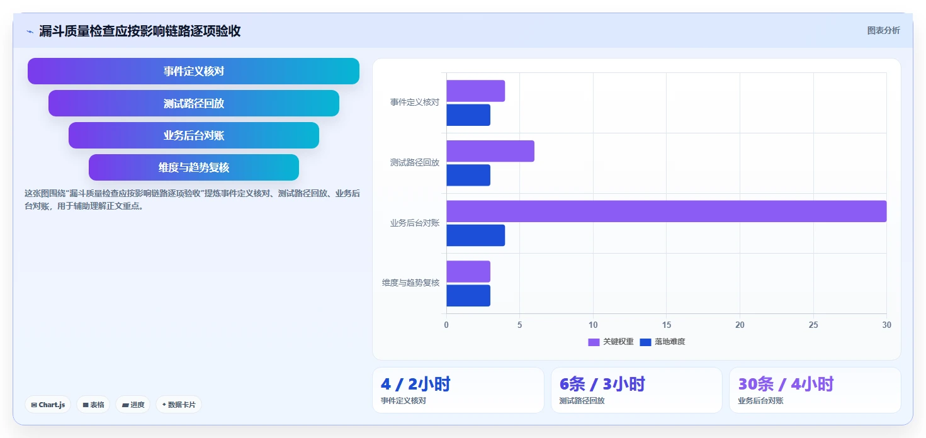Click the blue 落地难度 legend swatch
Screen dimensions: 926x438
point(645,342)
